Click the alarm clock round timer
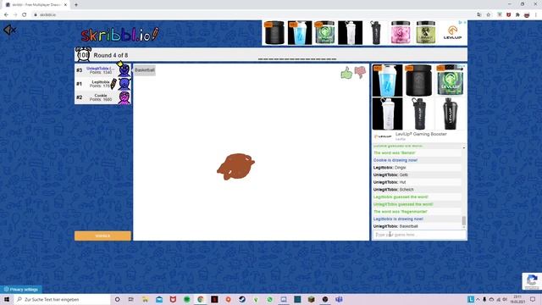The image size is (542, 305). click(x=83, y=54)
